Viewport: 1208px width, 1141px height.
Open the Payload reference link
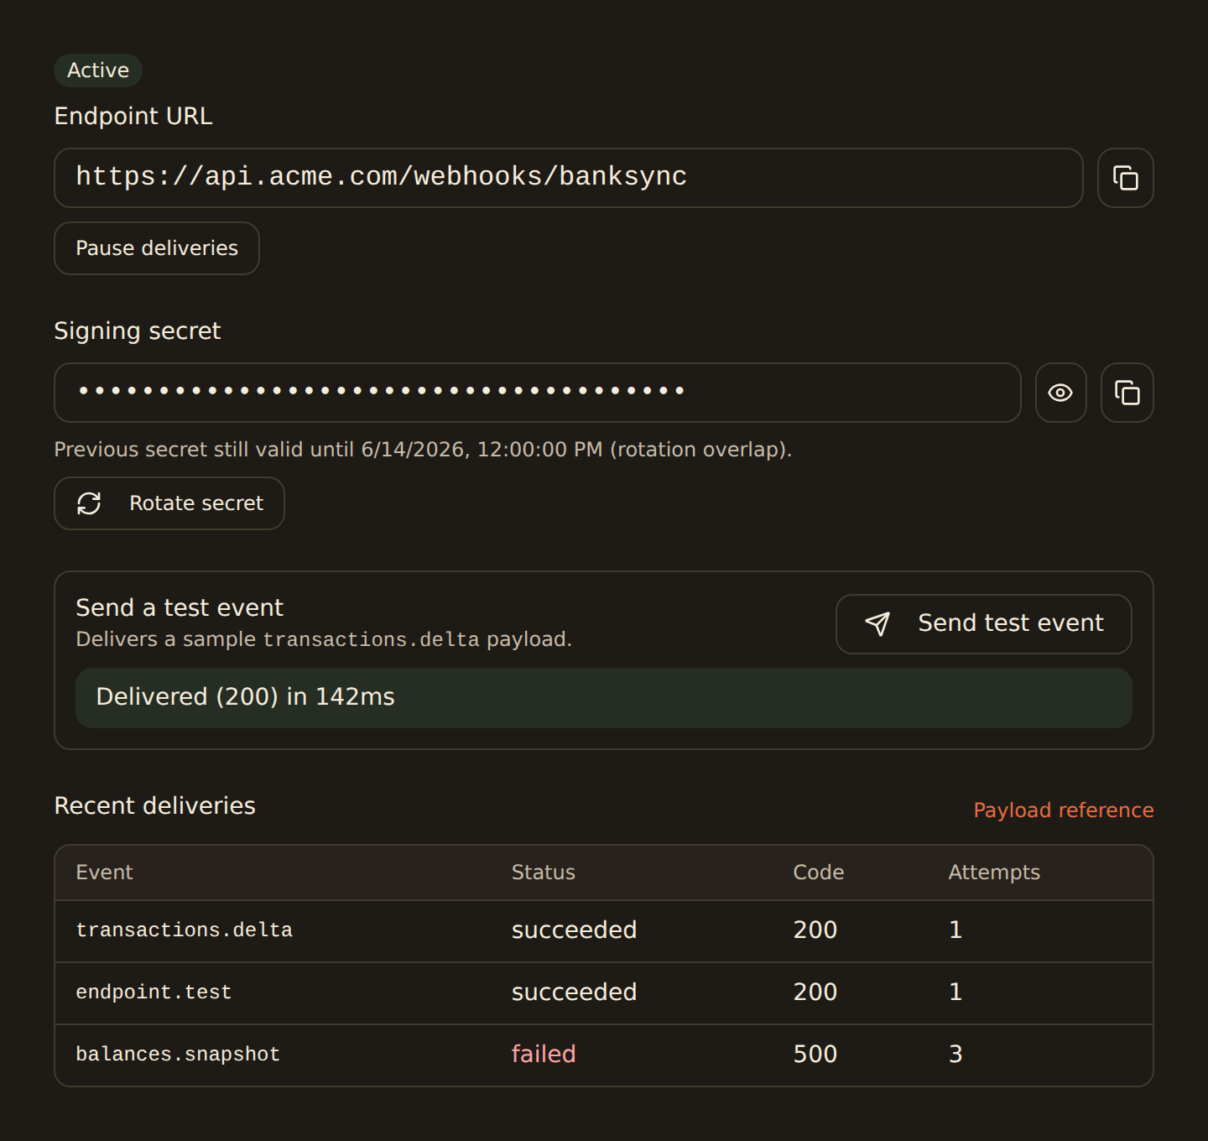click(x=1063, y=810)
